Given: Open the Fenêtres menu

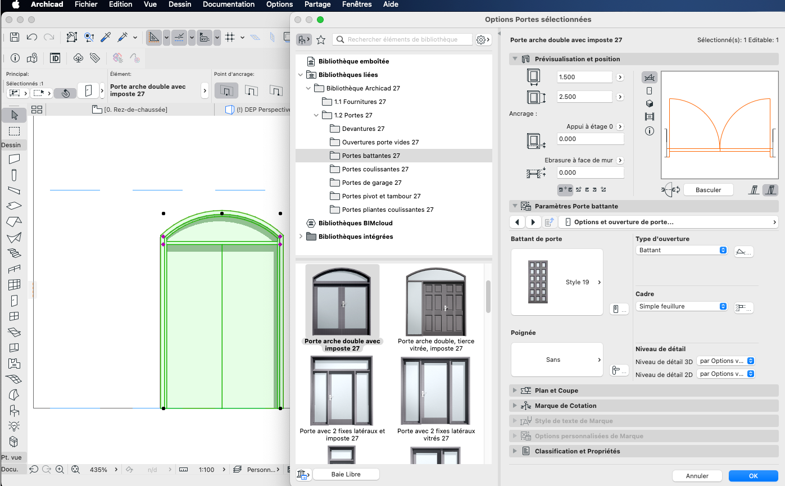Looking at the screenshot, I should coord(357,4).
